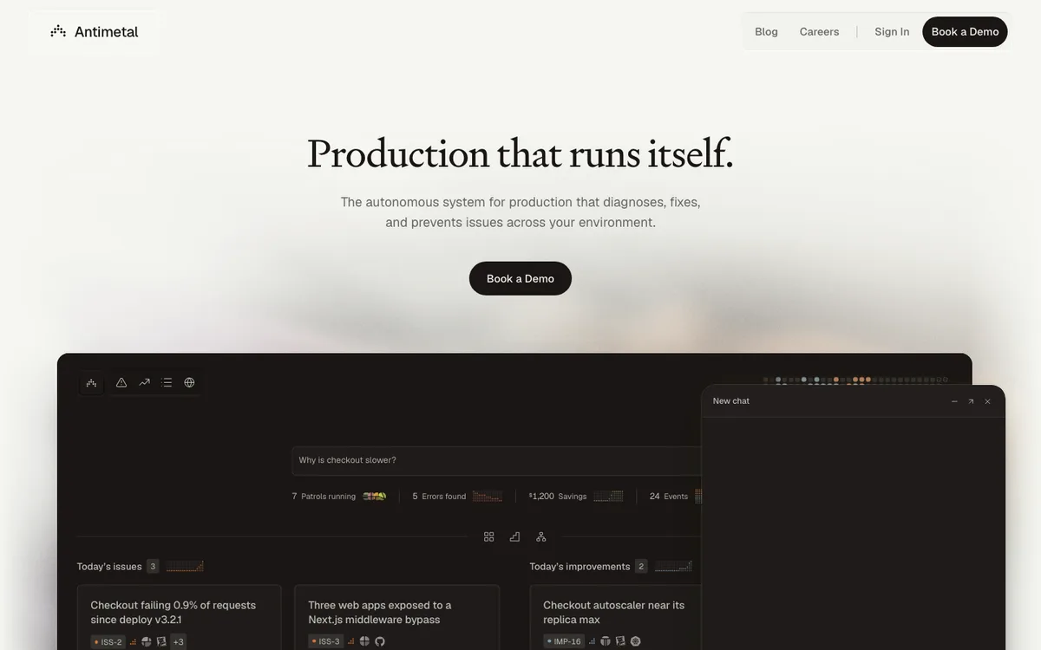Click the count badge '2' beside Today's improvements
This screenshot has height=650, width=1041.
pyautogui.click(x=641, y=567)
